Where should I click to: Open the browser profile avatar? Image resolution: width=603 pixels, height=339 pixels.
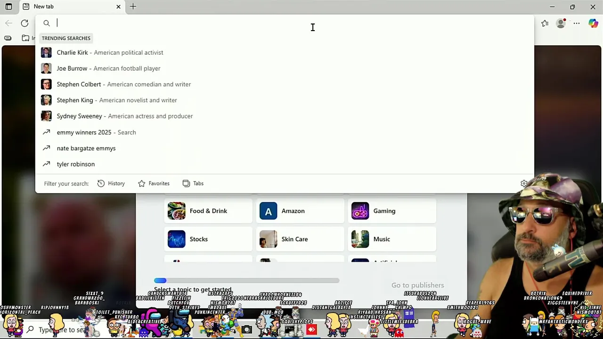(561, 23)
